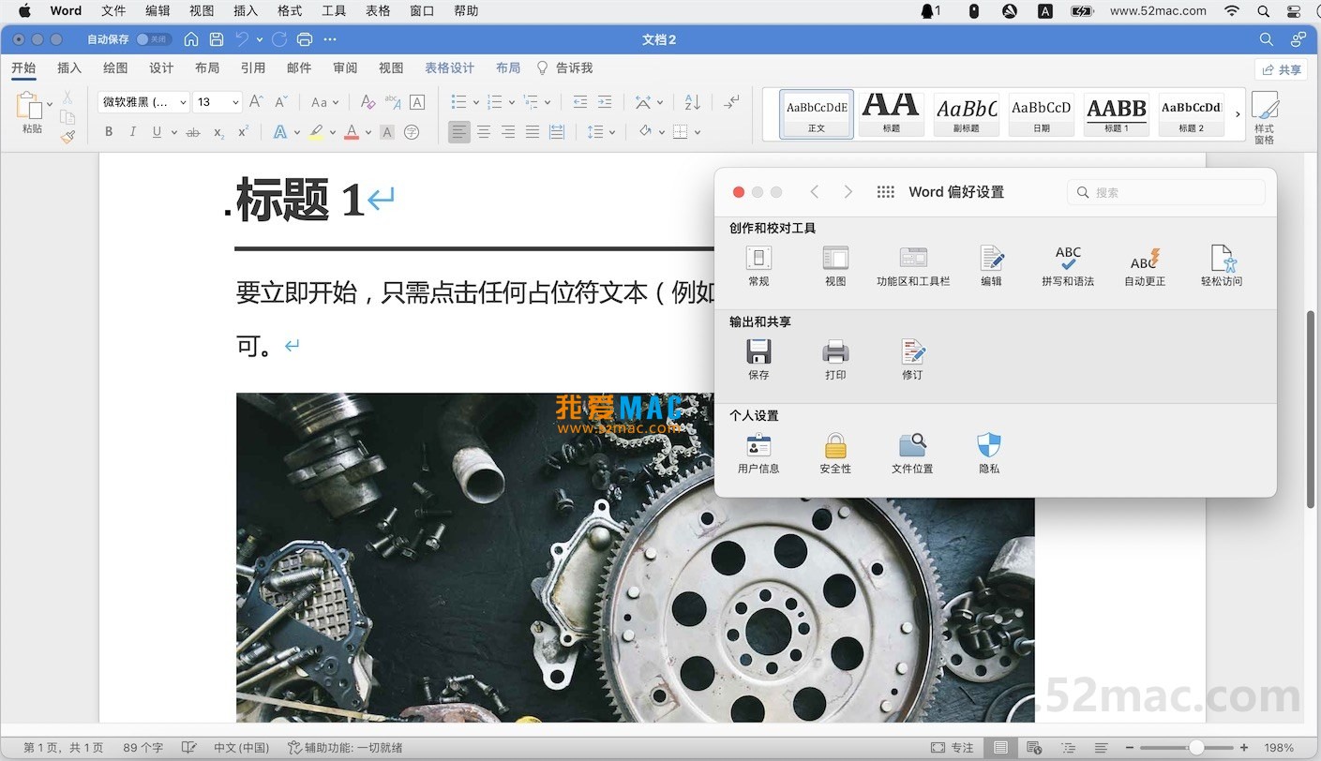
Task: Open Ribbon and Toolbar (功能区和工具栏) preferences
Action: 913,266
